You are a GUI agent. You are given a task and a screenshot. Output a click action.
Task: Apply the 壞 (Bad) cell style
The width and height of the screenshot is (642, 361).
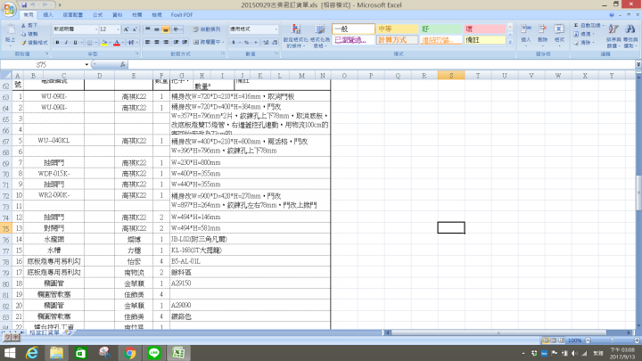(x=485, y=29)
